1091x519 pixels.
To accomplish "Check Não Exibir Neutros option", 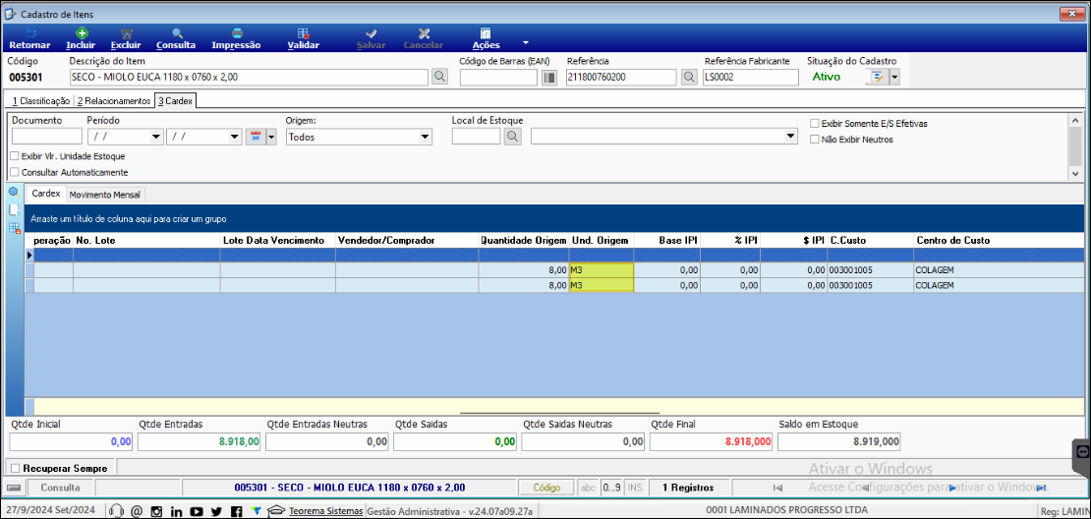I will (814, 140).
